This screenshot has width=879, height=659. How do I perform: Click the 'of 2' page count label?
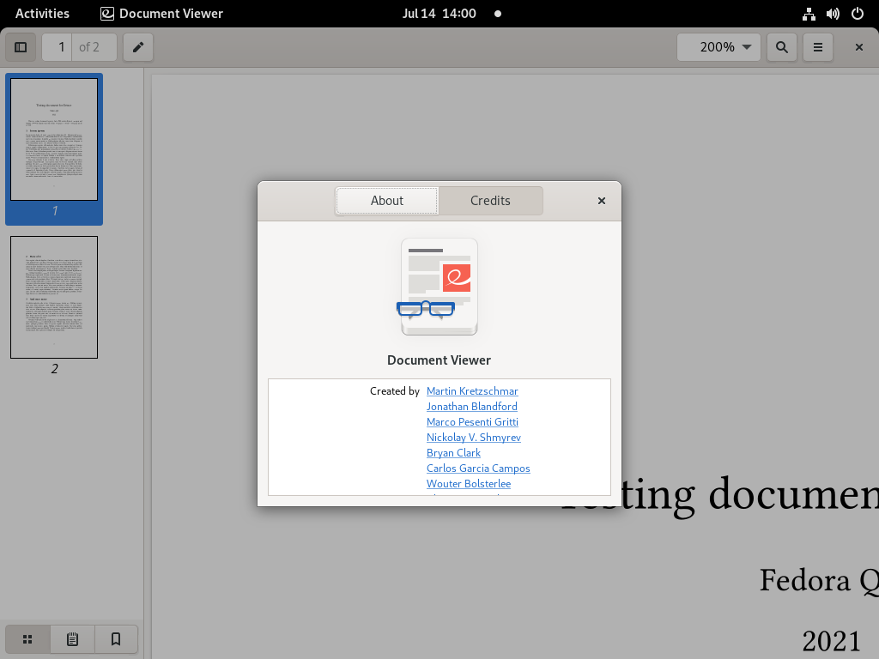pyautogui.click(x=89, y=47)
